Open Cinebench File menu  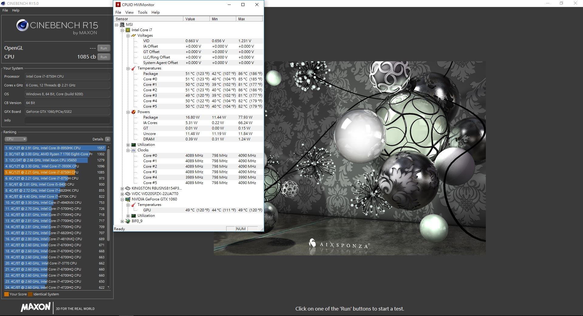(5, 10)
